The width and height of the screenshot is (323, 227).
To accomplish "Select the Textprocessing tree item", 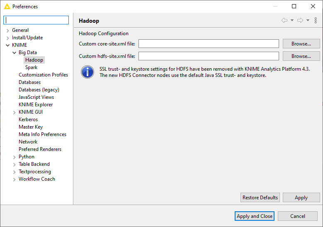I will (x=34, y=172).
